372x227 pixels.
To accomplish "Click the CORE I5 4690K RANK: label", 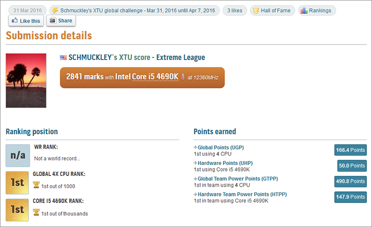I will [x=58, y=201].
